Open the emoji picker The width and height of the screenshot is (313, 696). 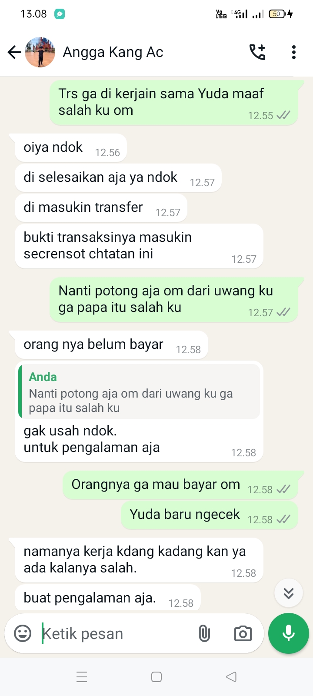23,633
